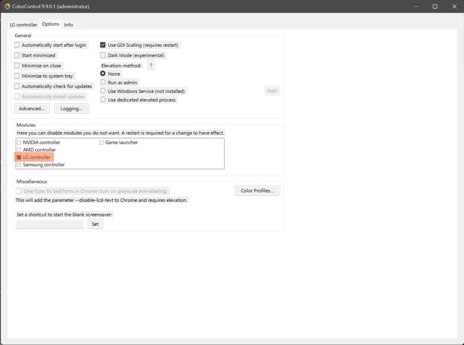
Task: Choose Use Windows Service elevation method
Action: [x=103, y=91]
